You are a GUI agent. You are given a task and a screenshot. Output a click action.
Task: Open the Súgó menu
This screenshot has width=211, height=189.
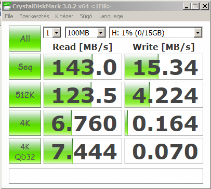pyautogui.click(x=86, y=16)
